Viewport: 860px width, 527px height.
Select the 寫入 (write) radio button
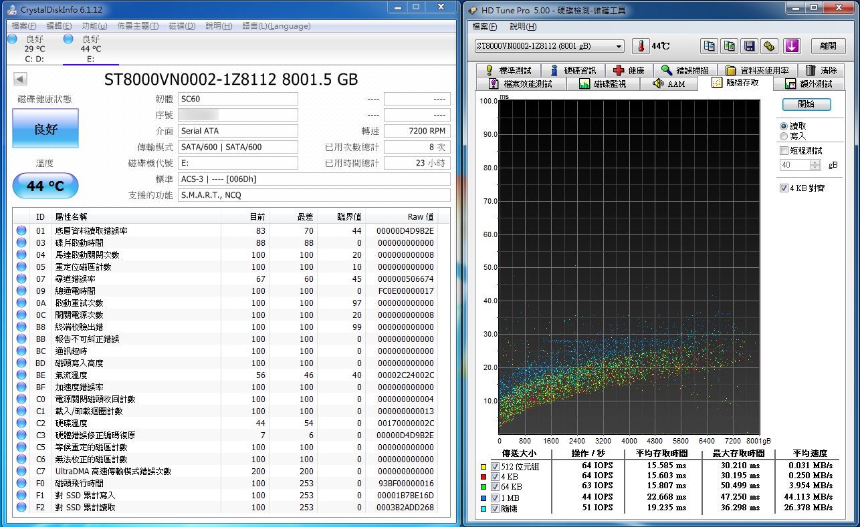[784, 136]
